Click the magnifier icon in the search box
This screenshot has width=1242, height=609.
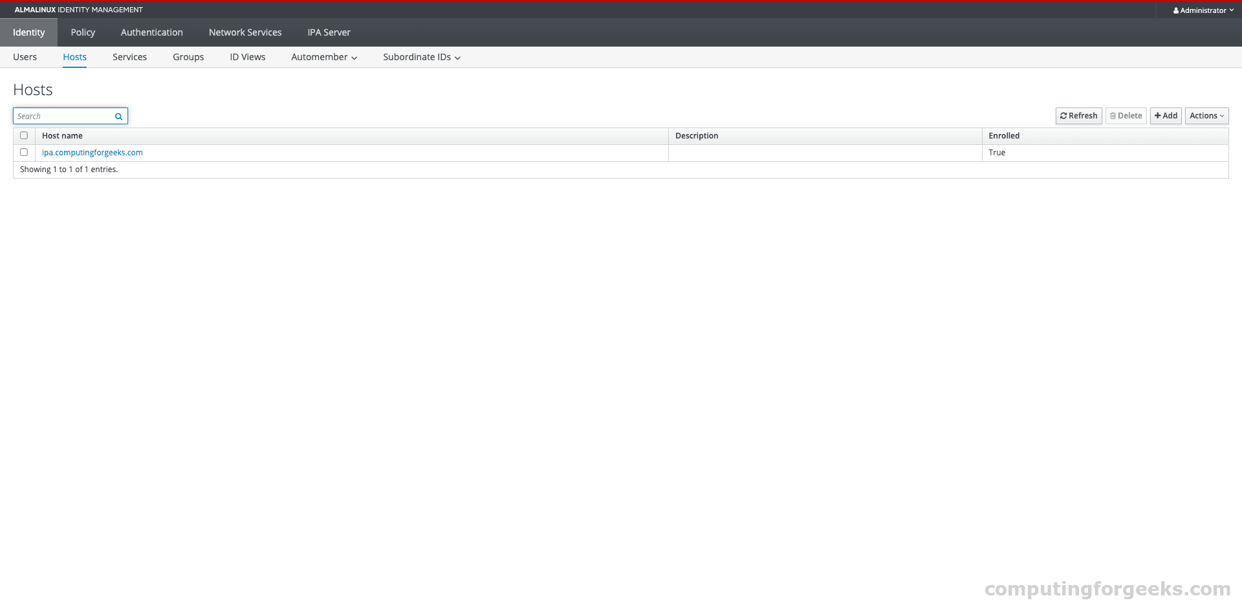[118, 116]
